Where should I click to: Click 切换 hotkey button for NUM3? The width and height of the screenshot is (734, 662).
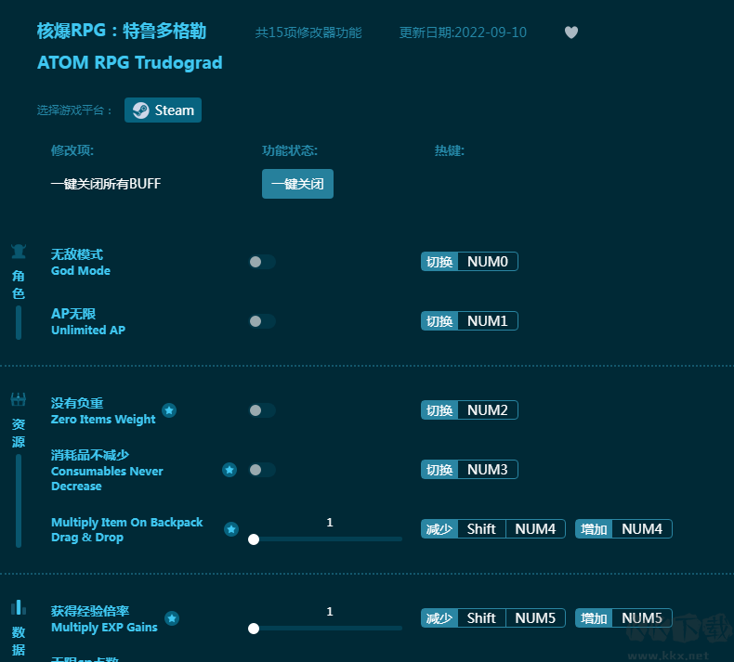point(439,469)
